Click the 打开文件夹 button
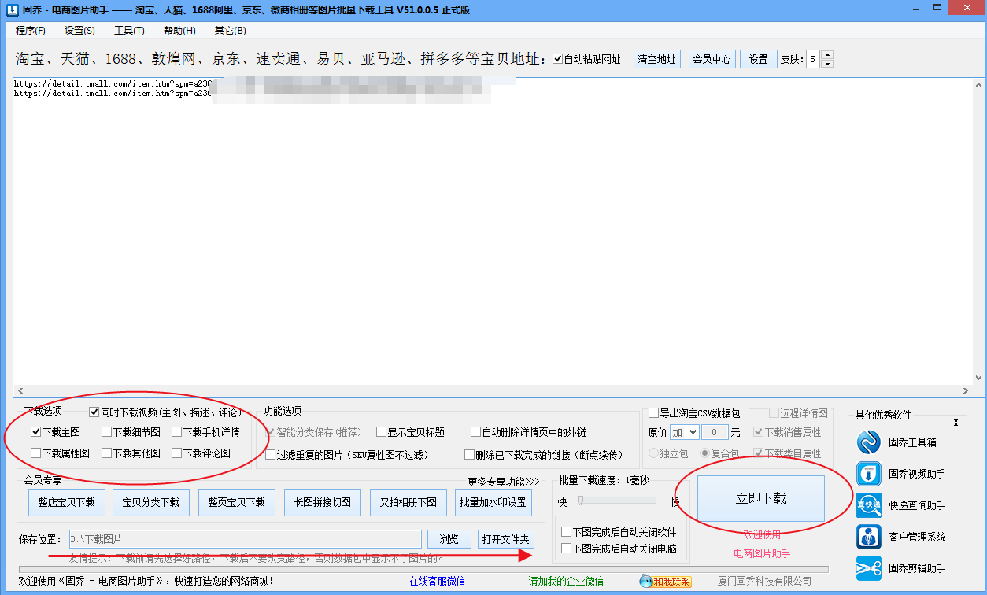The image size is (987, 595). click(506, 539)
